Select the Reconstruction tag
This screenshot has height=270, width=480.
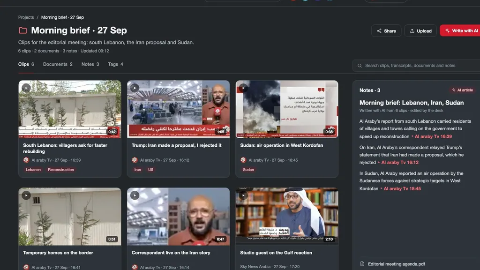(x=61, y=170)
